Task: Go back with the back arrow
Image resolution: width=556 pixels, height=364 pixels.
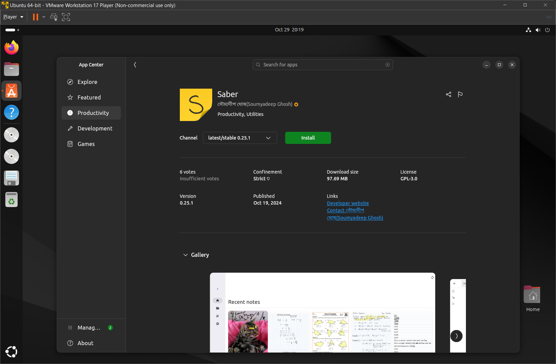Action: coord(135,65)
